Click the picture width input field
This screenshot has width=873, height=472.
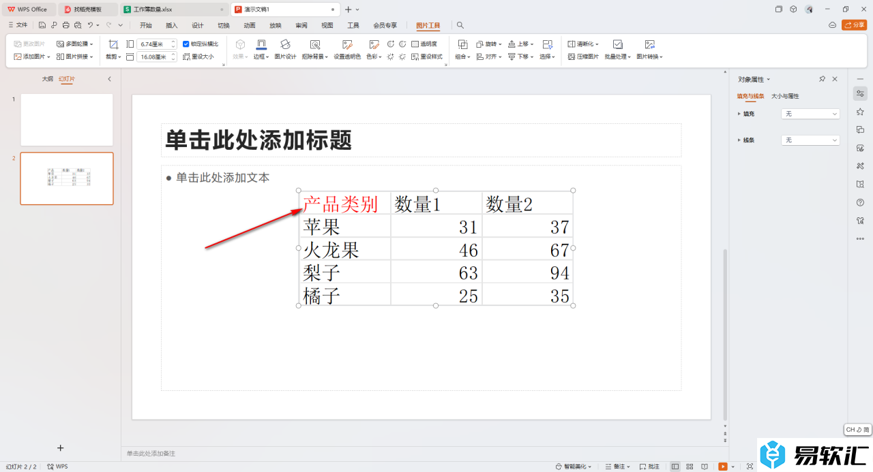[x=156, y=57]
